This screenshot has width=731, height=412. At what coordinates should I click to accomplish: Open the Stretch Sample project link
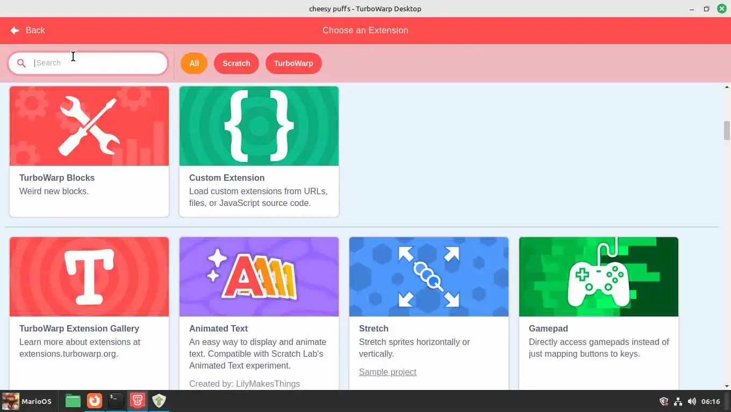point(388,372)
